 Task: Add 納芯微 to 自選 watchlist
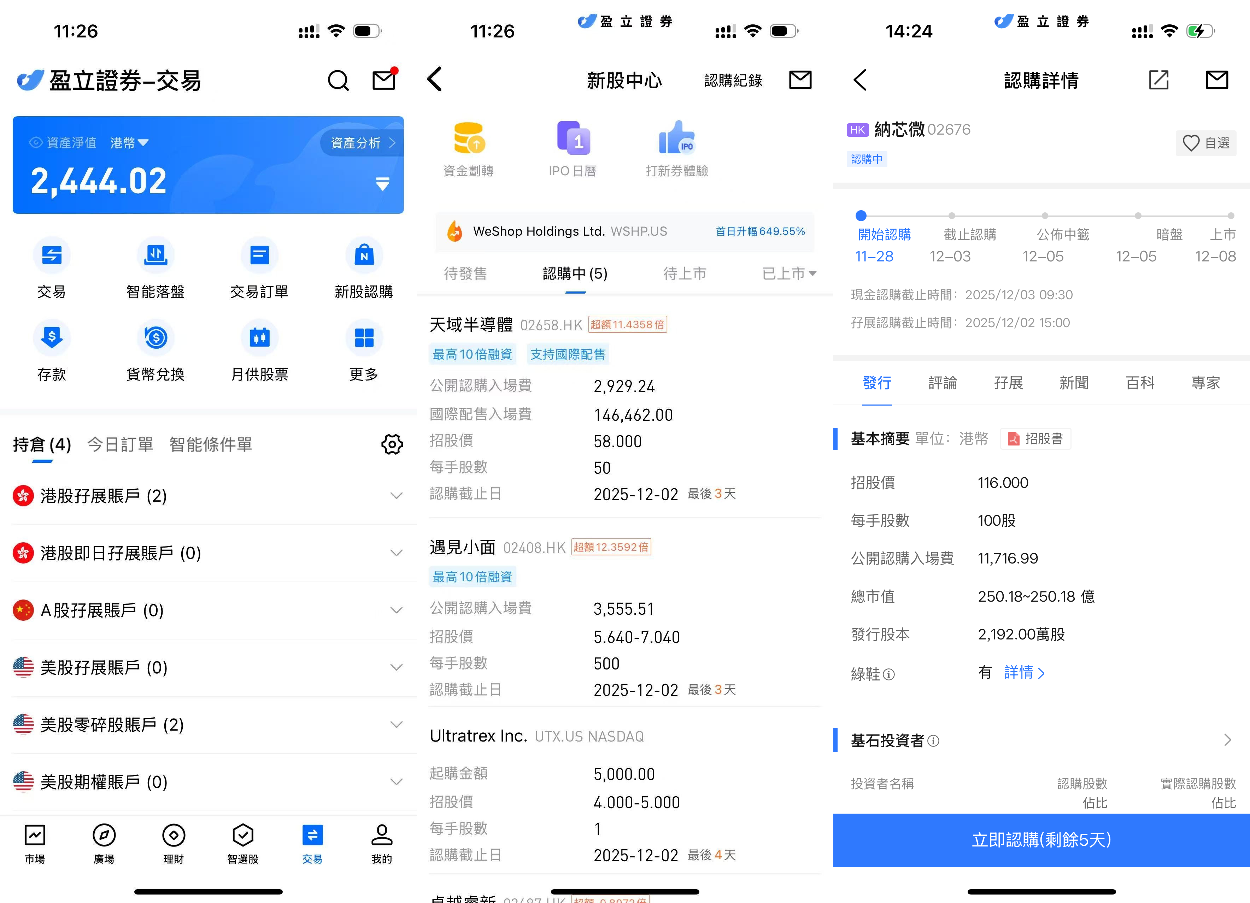1205,143
